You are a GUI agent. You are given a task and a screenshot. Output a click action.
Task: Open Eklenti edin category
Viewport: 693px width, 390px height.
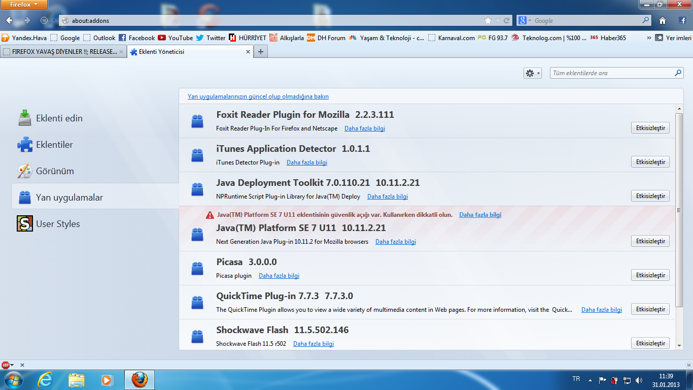95,118
